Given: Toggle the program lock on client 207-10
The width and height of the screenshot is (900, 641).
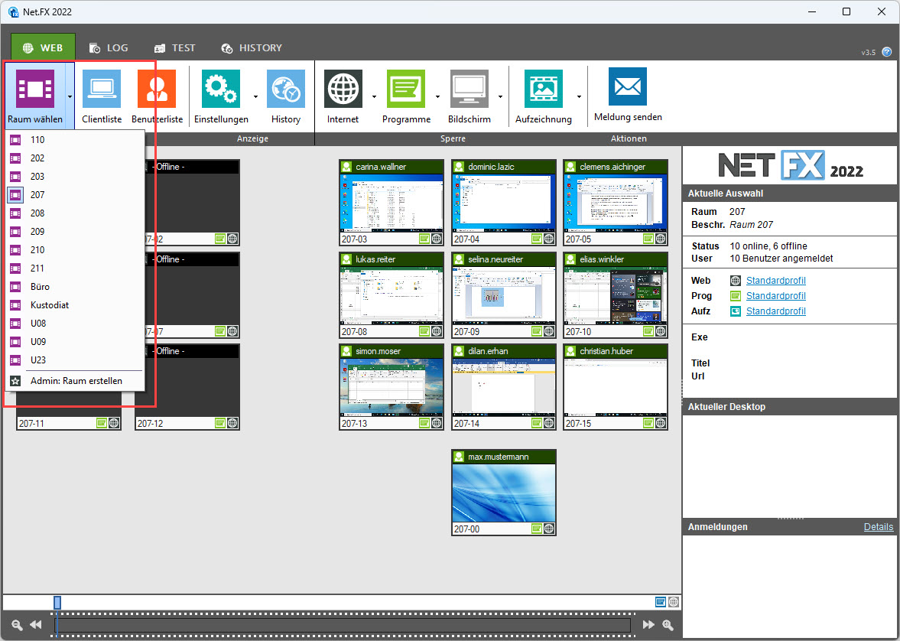Looking at the screenshot, I should [648, 331].
